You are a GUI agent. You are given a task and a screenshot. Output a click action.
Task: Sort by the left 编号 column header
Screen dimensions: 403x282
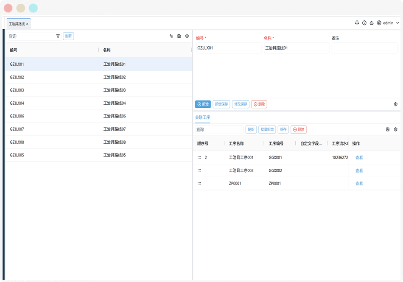pos(14,50)
